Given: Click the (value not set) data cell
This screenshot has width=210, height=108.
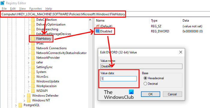Looking at the screenshot, I should (x=192, y=26).
